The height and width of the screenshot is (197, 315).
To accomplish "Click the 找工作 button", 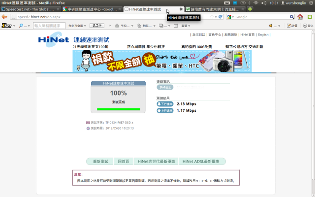I will [x=97, y=26].
